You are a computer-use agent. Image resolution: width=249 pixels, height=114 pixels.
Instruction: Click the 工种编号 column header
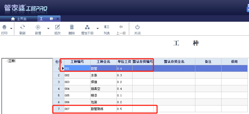[77, 62]
